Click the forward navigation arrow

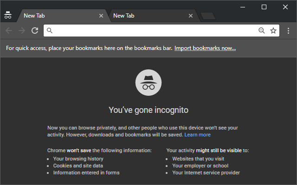(22, 31)
